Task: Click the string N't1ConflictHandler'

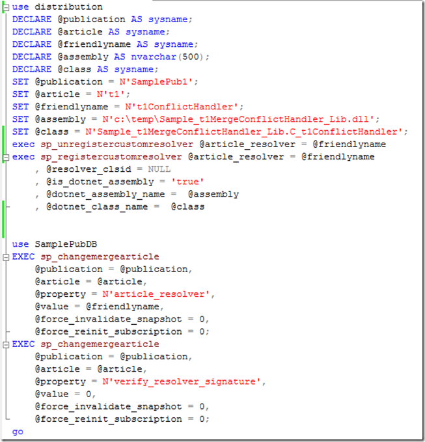Action: [x=181, y=107]
